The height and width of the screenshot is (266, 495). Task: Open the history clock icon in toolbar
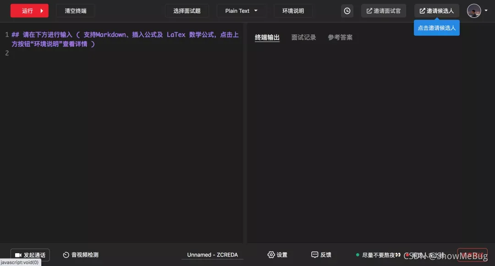point(347,11)
